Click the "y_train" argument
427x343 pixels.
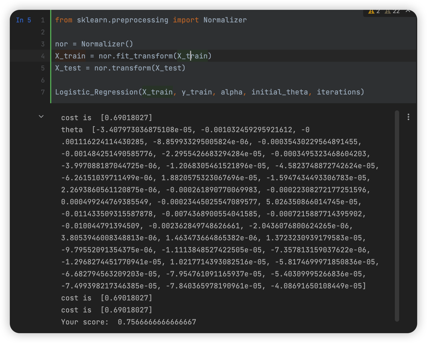click(x=197, y=92)
